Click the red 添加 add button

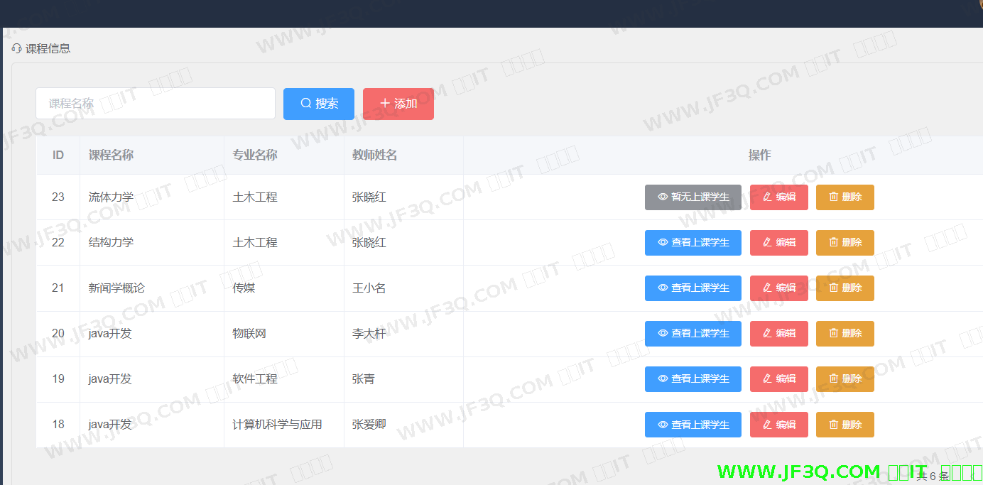[x=398, y=104]
